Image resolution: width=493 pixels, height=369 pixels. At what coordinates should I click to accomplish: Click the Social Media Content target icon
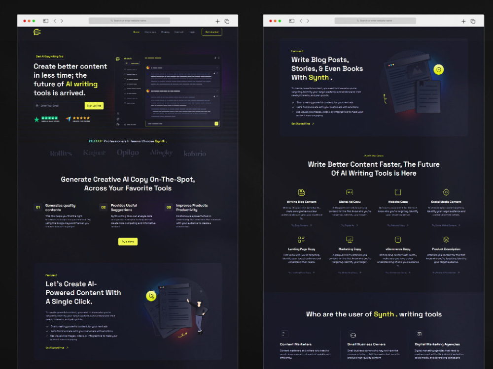click(446, 192)
